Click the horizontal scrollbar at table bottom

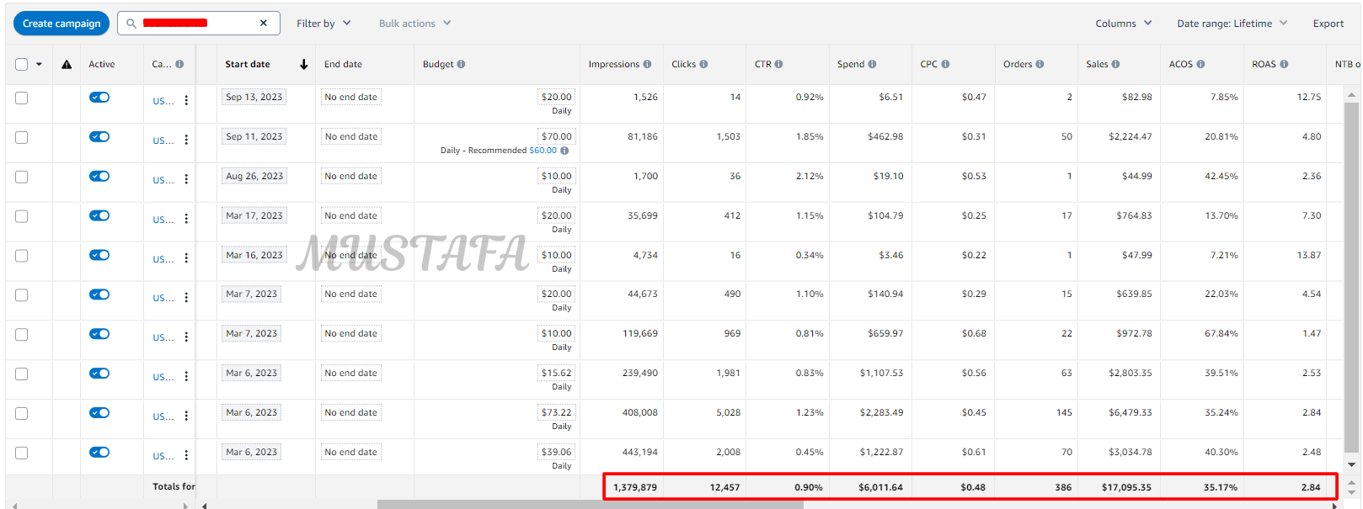click(x=590, y=505)
